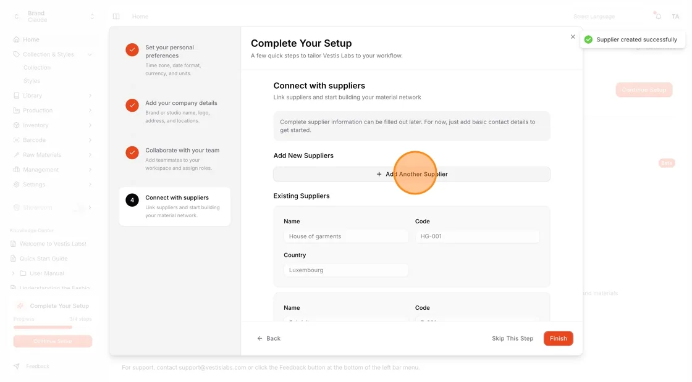Open Welcome to Vestis Labs! article
Screen dimensions: 692x382
click(x=53, y=244)
